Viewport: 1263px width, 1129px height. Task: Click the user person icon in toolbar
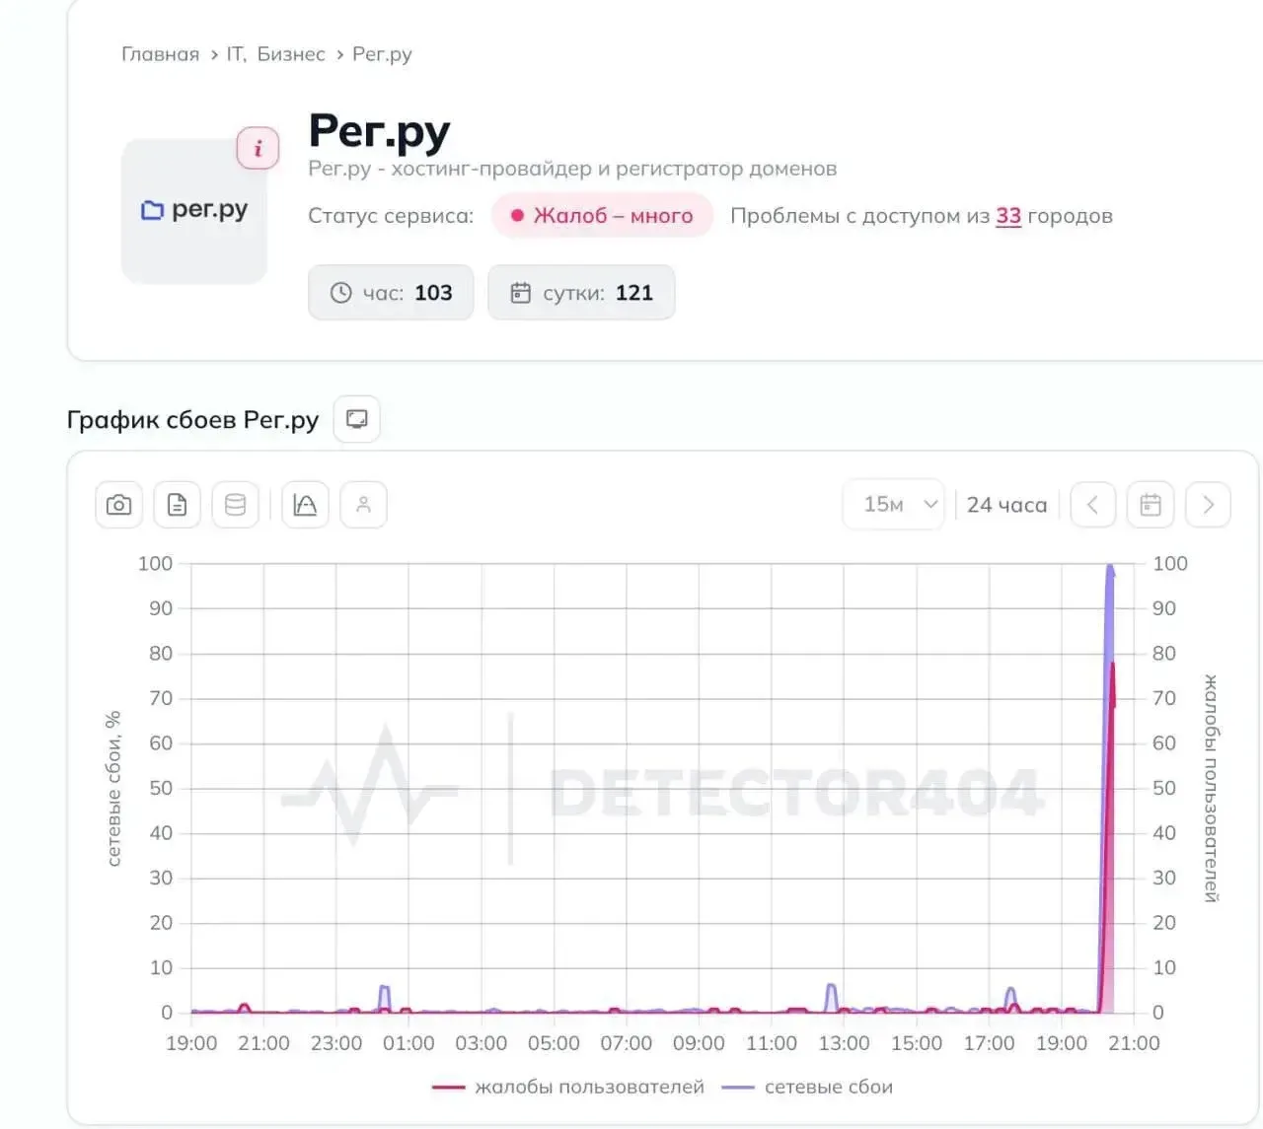pyautogui.click(x=363, y=505)
